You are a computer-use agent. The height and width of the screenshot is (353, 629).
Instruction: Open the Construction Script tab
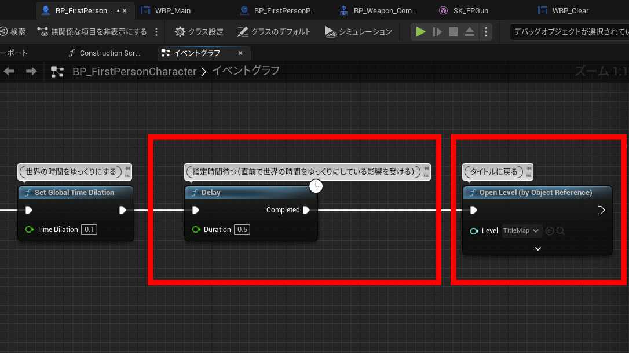tap(104, 53)
